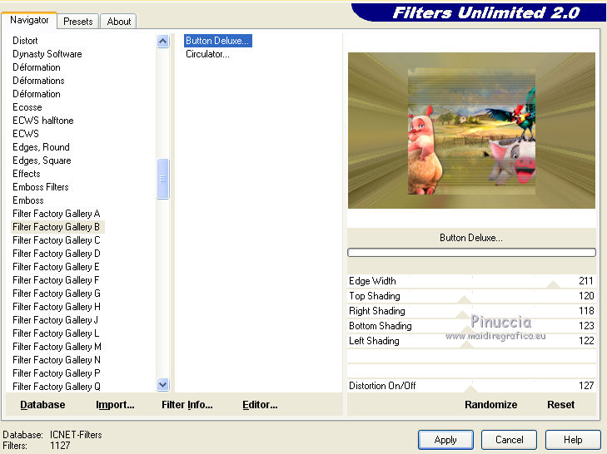Image resolution: width=607 pixels, height=454 pixels.
Task: Select Filter Factory Gallery B
Action: coord(57,227)
